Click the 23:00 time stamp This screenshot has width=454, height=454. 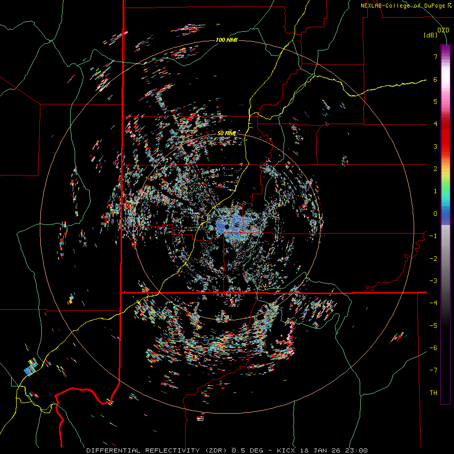pyautogui.click(x=357, y=450)
